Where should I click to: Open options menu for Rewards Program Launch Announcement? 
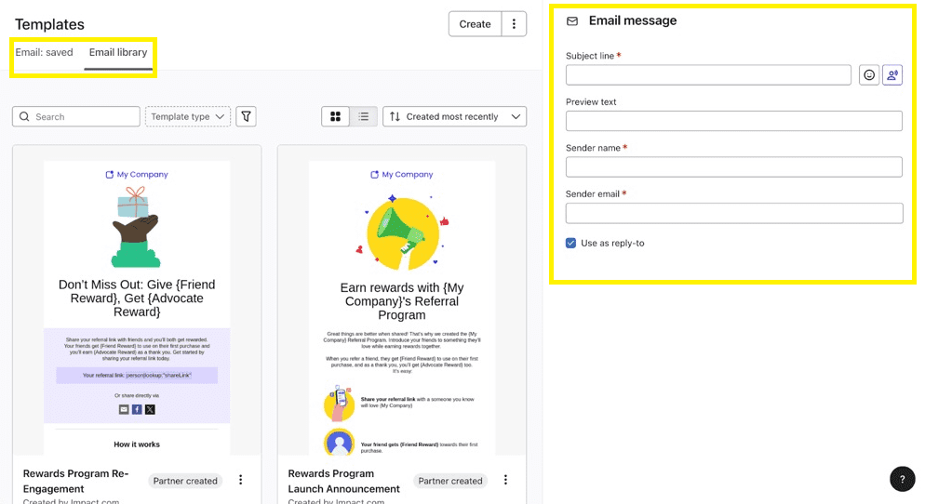pyautogui.click(x=505, y=480)
